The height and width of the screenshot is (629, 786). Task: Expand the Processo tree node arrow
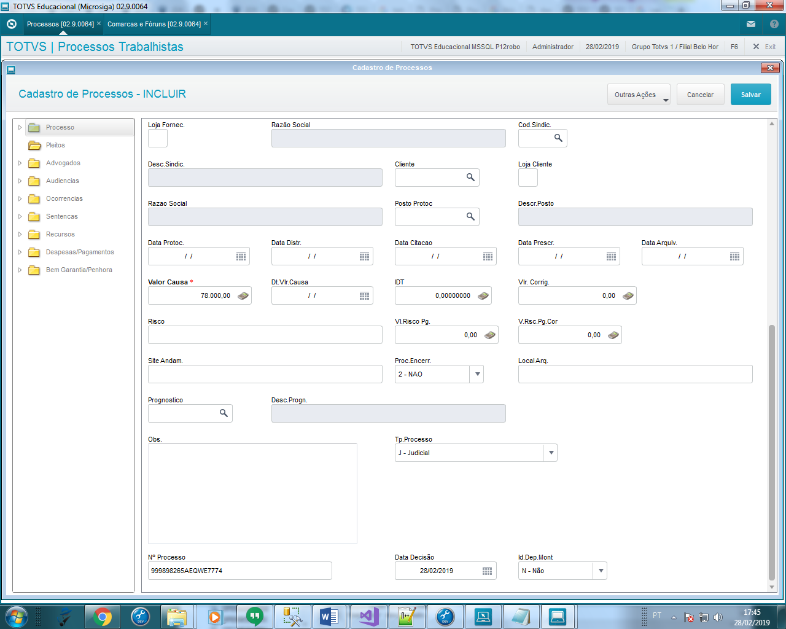(x=20, y=128)
